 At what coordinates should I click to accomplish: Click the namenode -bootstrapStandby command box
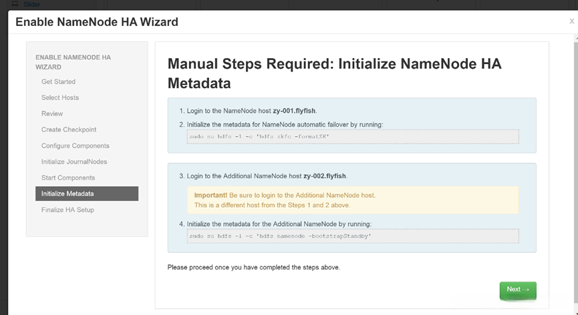point(353,236)
